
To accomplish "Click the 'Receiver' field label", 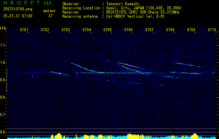I will (71, 12).
